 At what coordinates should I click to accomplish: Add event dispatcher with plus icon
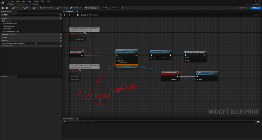pyautogui.click(x=61, y=46)
